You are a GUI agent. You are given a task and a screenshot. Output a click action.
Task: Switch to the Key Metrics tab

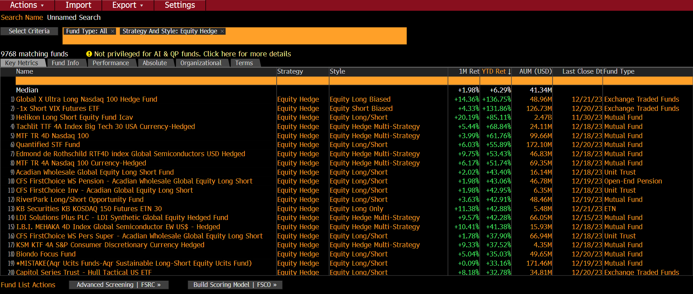(x=22, y=63)
